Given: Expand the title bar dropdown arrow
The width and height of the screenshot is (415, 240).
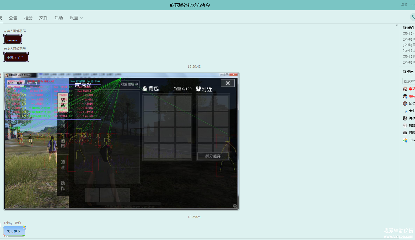Looking at the screenshot, I should (413, 5).
